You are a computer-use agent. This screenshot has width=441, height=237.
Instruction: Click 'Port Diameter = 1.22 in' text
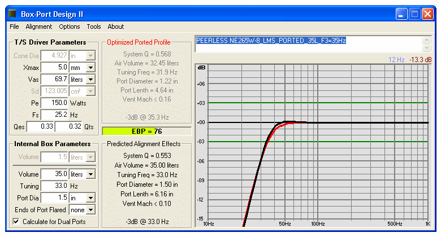click(147, 81)
